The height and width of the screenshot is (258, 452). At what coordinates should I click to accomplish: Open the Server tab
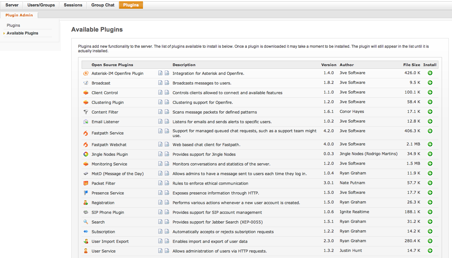coord(12,5)
